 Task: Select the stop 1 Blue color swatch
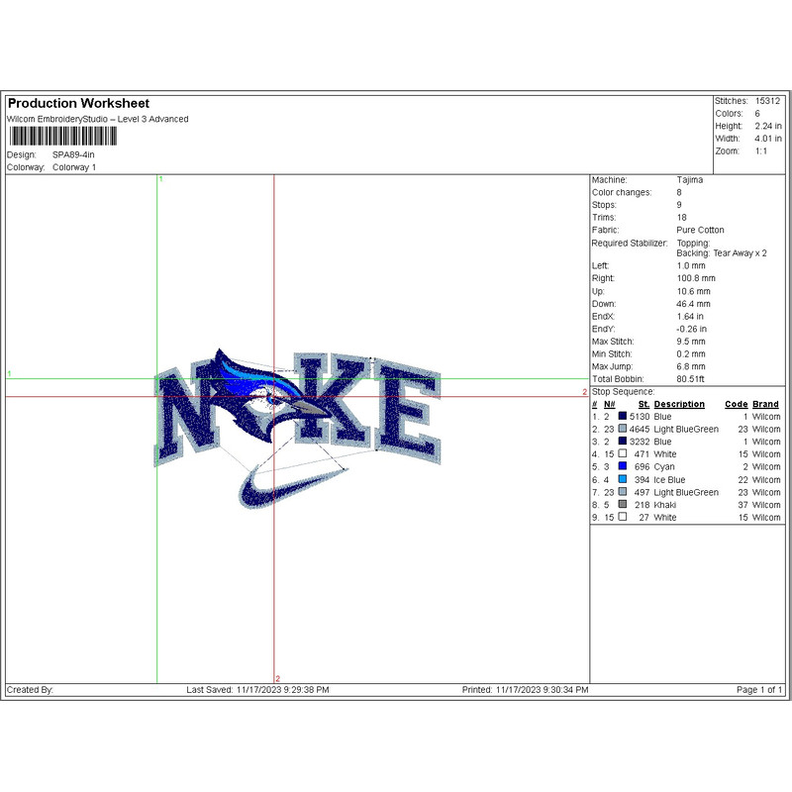[623, 417]
